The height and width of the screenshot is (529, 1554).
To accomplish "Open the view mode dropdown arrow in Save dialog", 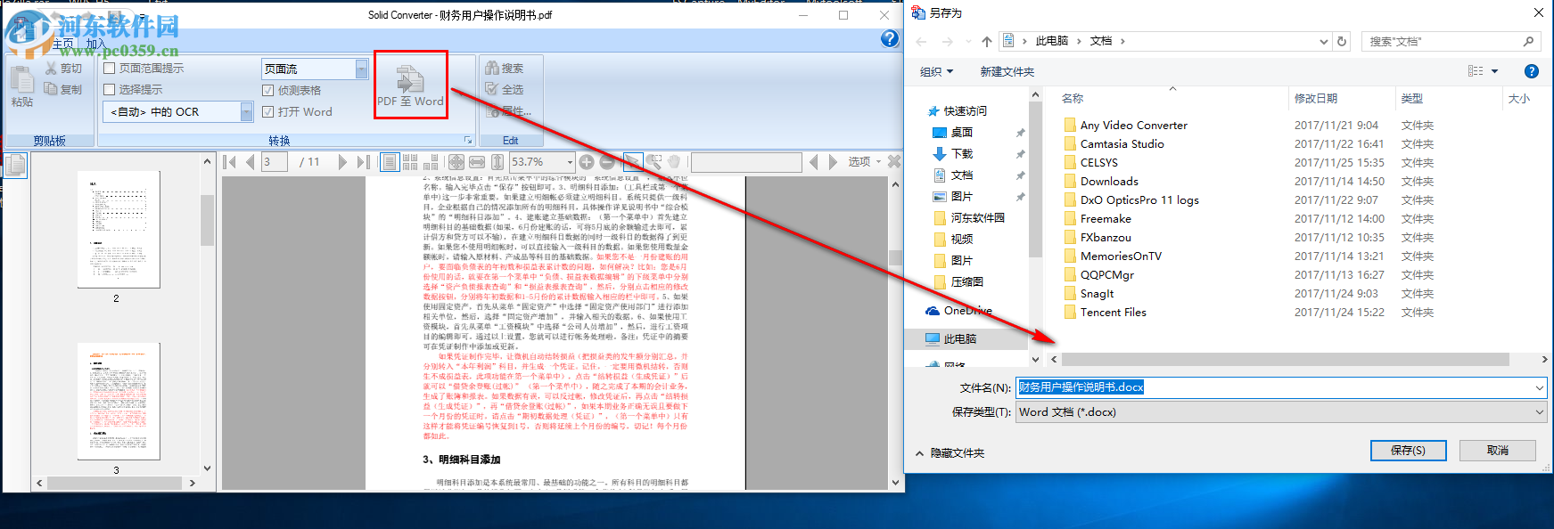I will [x=1495, y=71].
